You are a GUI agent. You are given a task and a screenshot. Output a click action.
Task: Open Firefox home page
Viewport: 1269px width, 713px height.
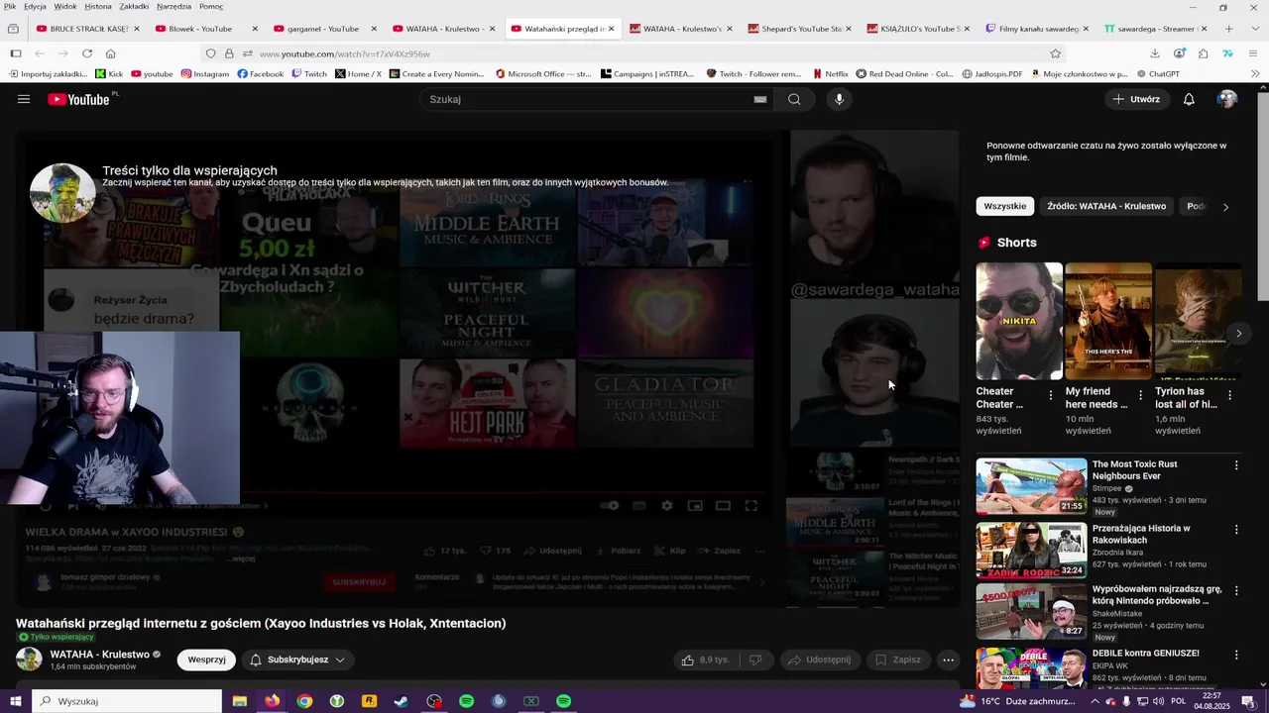tap(110, 53)
